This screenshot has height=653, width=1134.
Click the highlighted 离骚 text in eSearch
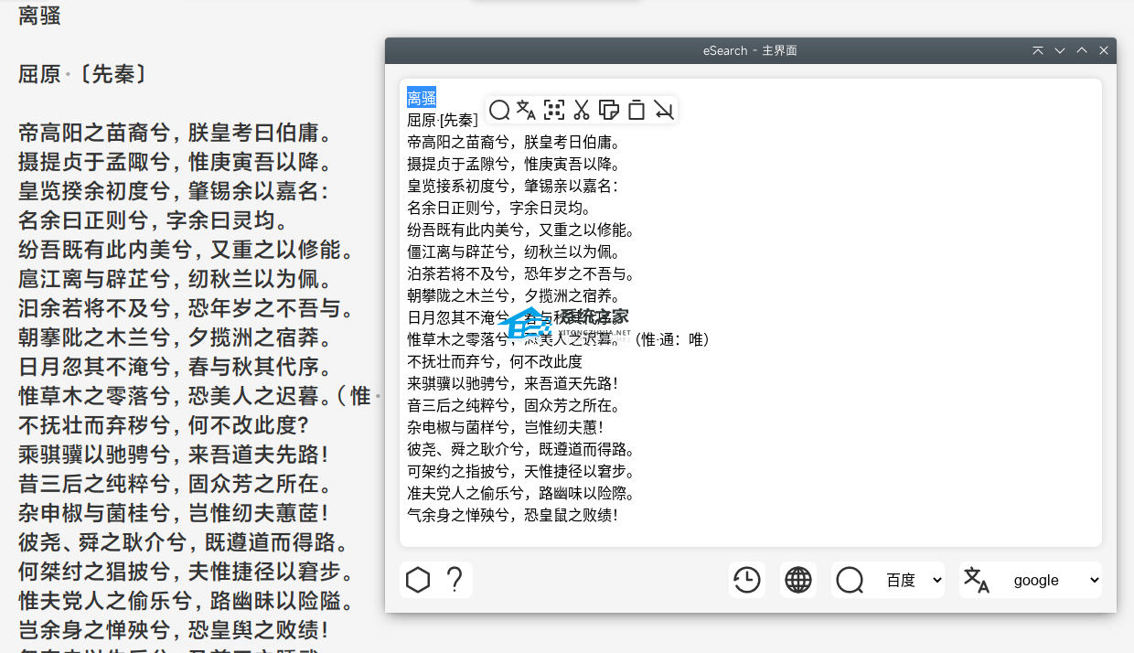click(422, 98)
